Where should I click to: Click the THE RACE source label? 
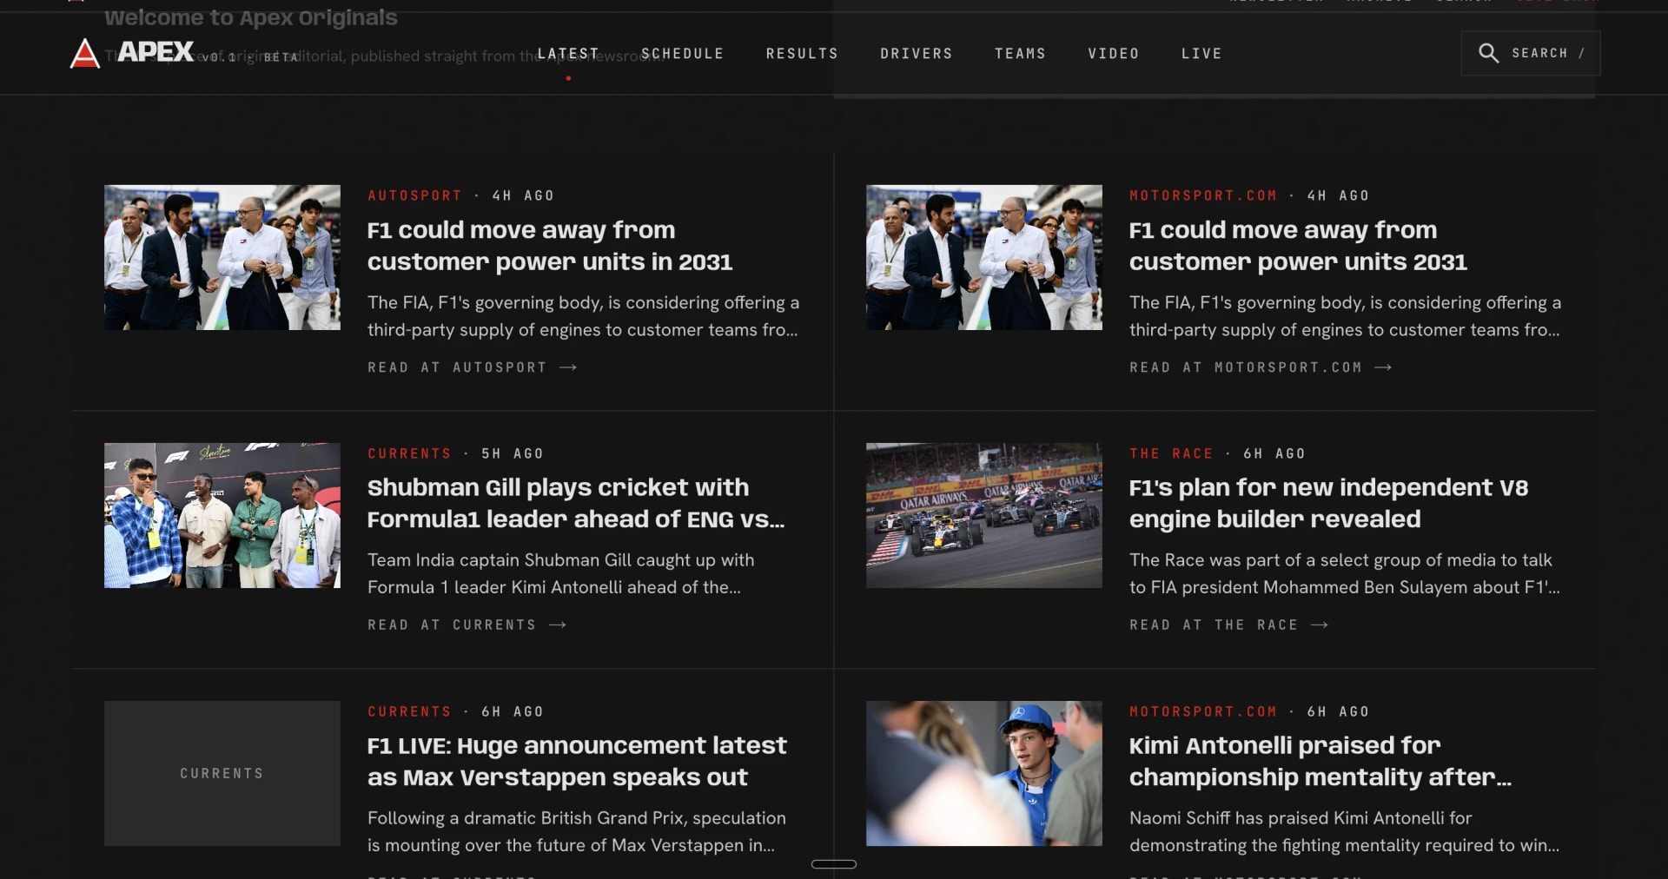(1171, 453)
